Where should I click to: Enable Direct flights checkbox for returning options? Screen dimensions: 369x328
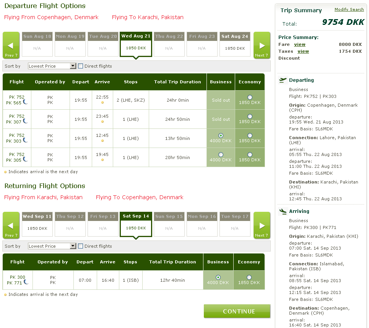(x=81, y=246)
